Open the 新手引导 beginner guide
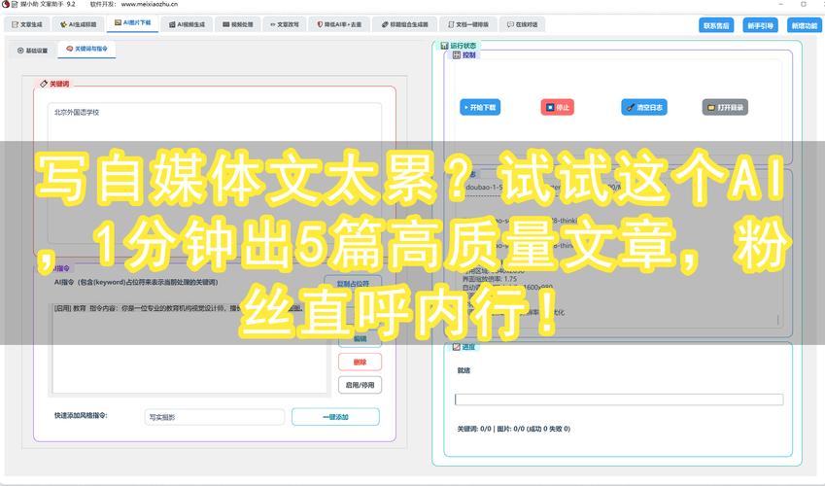 [760, 26]
